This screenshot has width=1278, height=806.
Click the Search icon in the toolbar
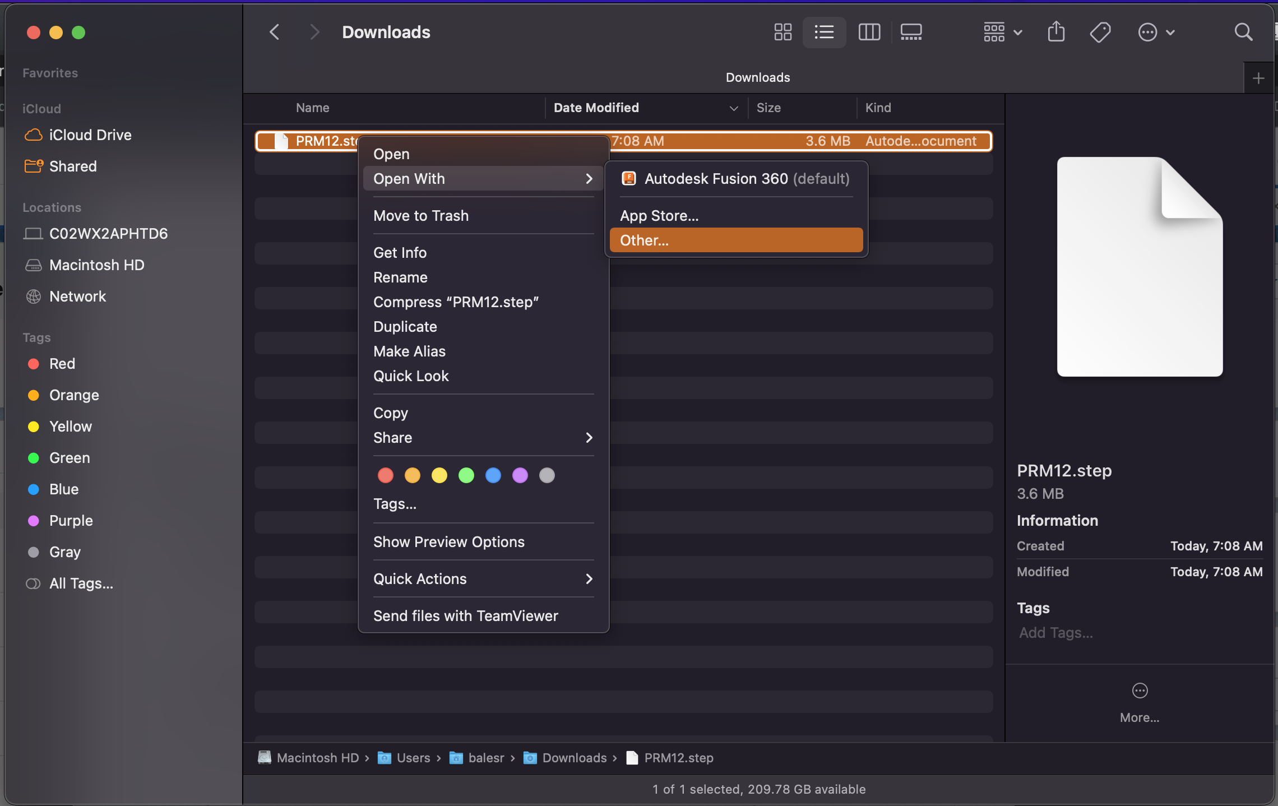(x=1243, y=32)
